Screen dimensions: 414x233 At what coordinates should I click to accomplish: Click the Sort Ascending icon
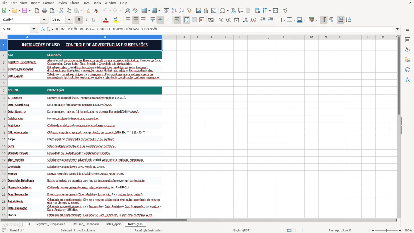click(174, 11)
